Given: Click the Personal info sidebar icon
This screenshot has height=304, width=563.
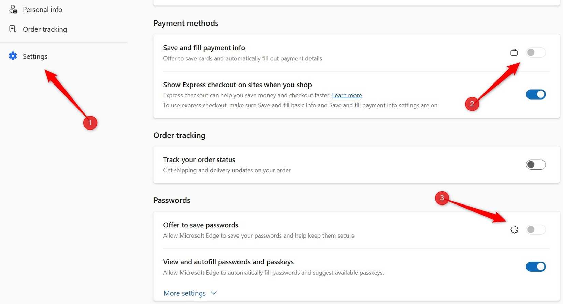Looking at the screenshot, I should pos(13,10).
